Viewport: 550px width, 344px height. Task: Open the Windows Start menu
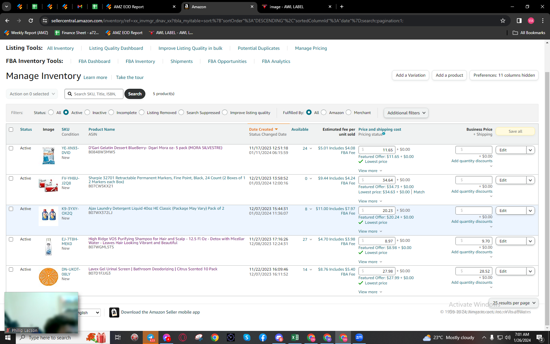pos(8,337)
